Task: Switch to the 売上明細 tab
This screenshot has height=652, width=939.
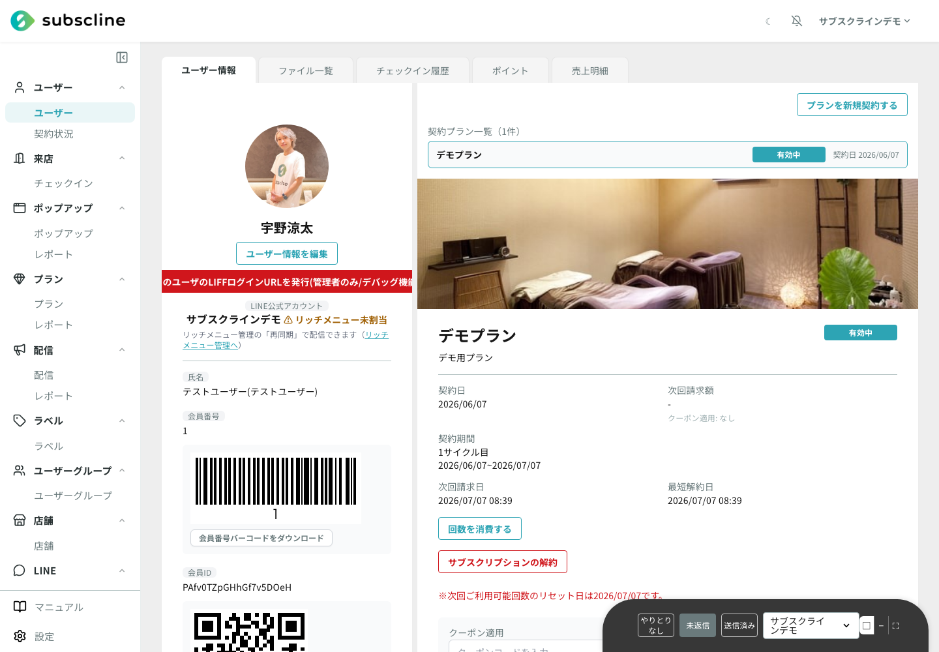Action: (x=590, y=70)
